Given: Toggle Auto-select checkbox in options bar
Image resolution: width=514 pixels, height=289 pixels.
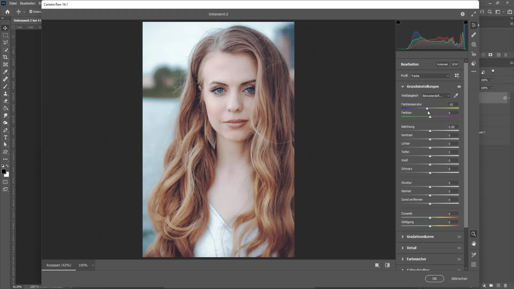Looking at the screenshot, I should coord(31,12).
